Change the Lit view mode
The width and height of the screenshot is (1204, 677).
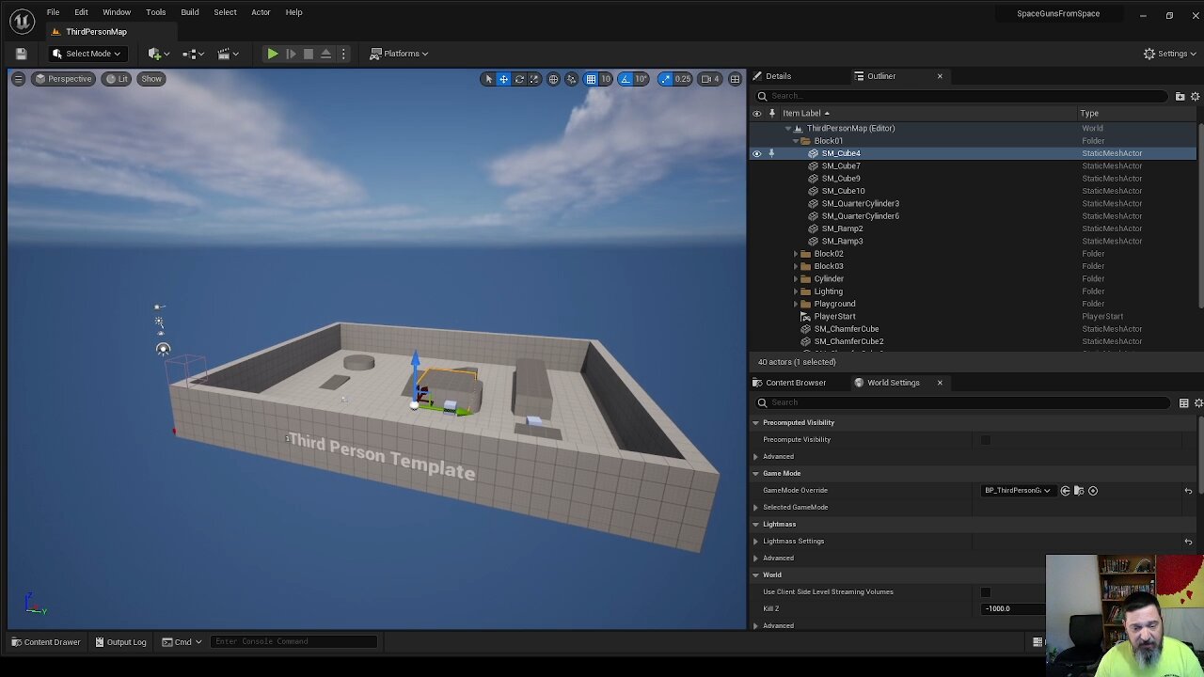[117, 79]
